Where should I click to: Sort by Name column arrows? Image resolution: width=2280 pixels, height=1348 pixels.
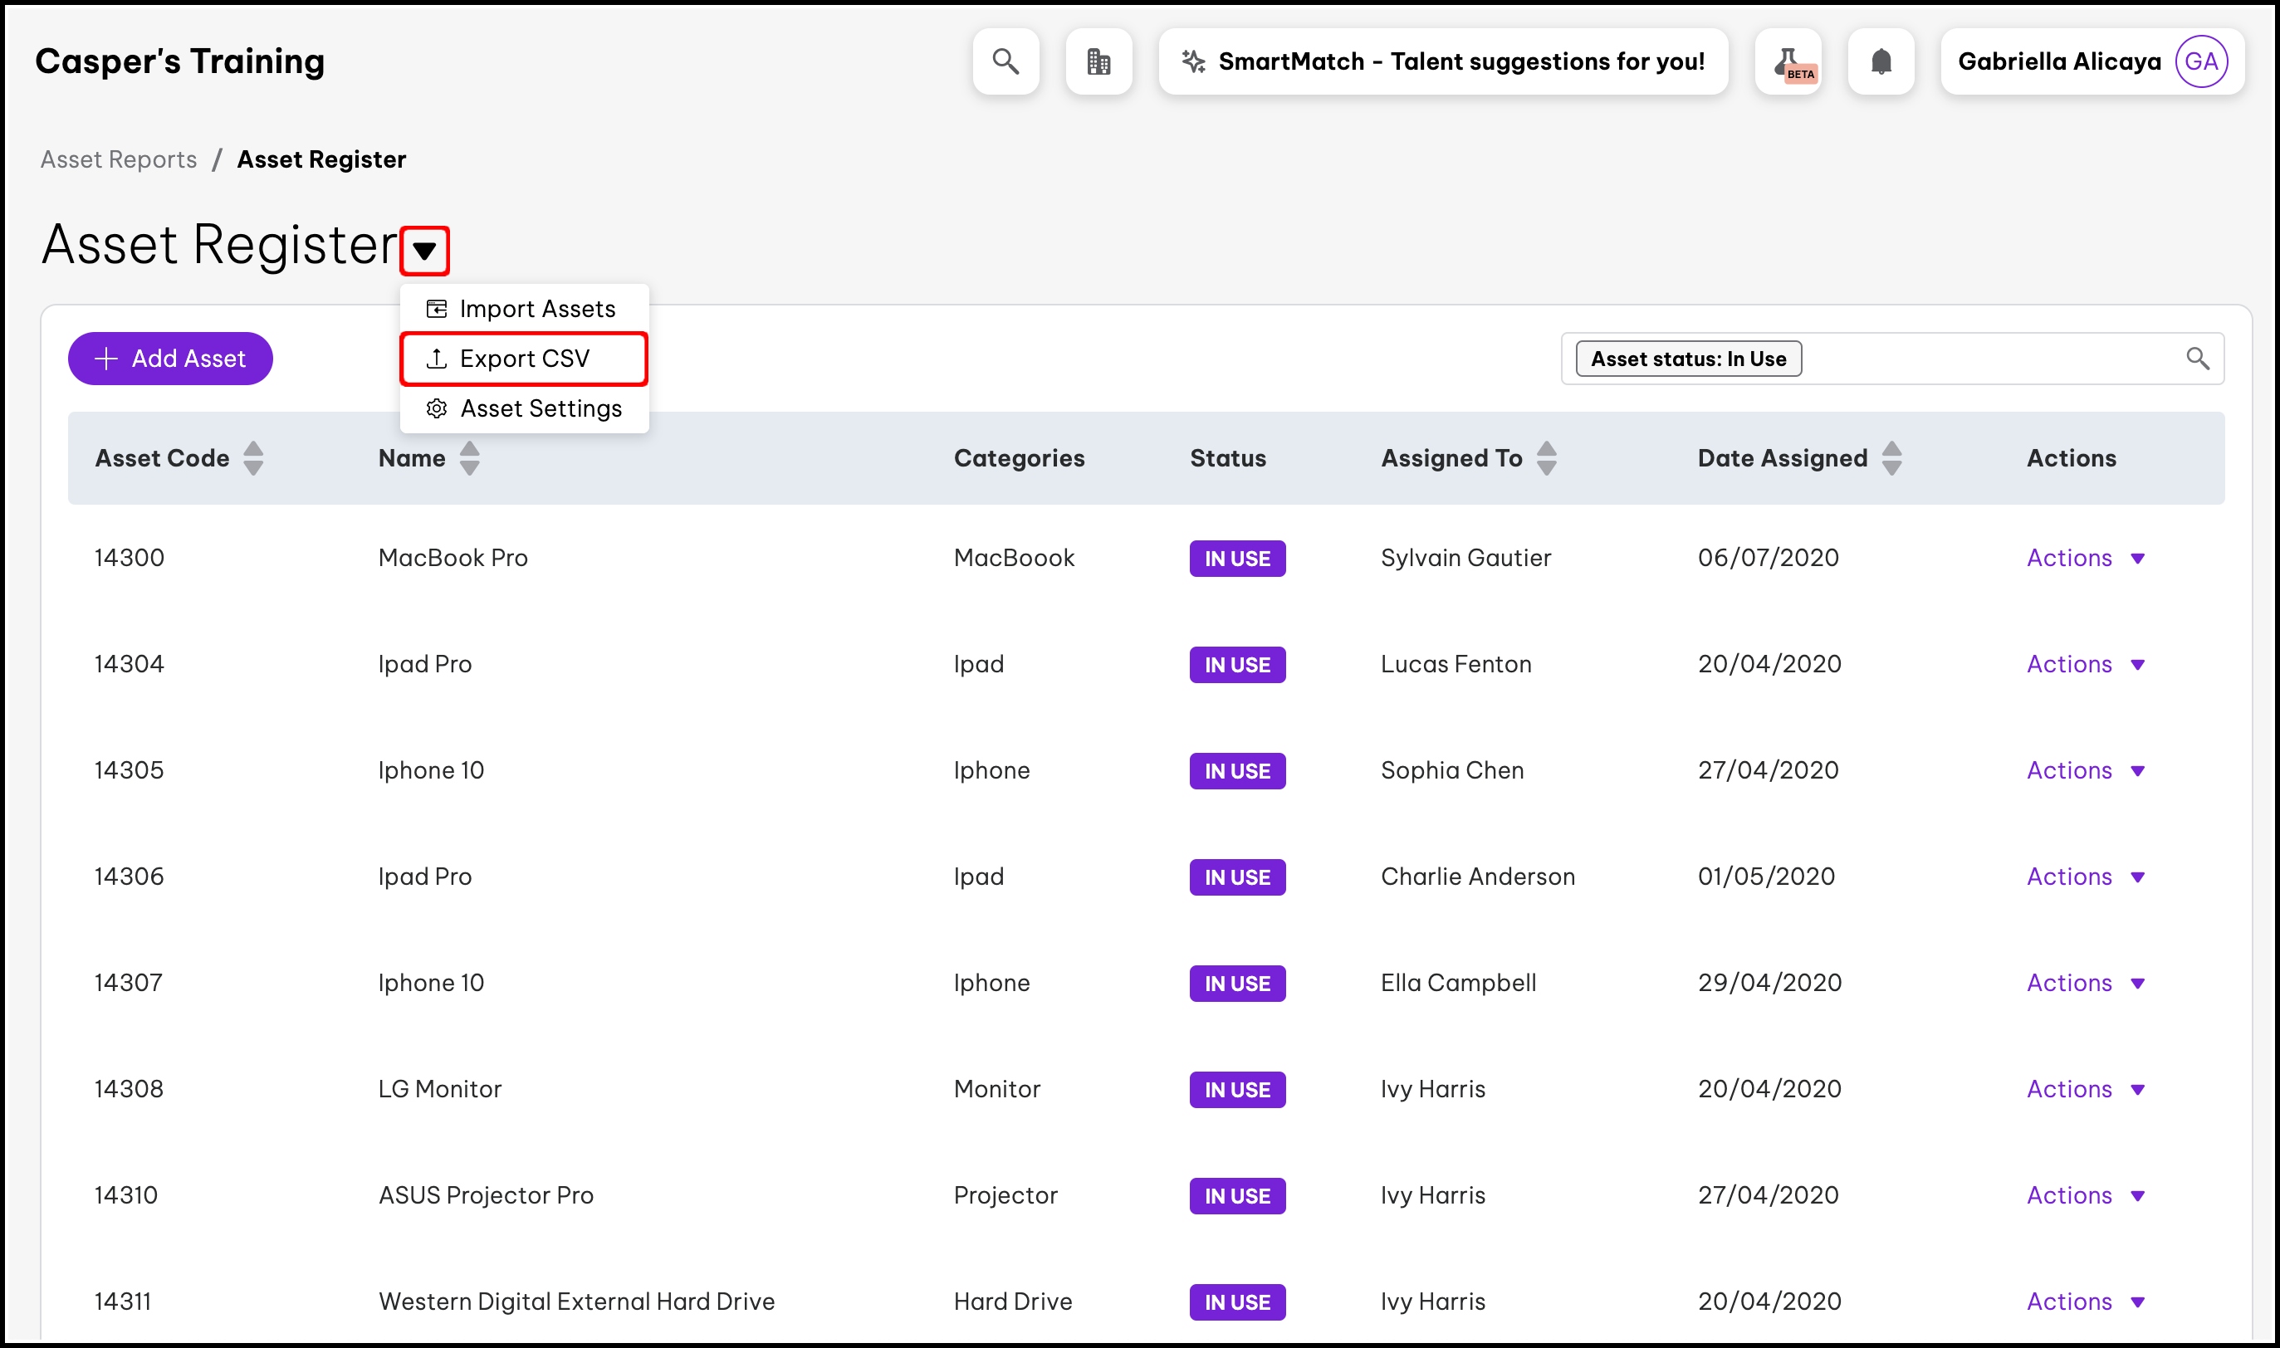tap(469, 459)
